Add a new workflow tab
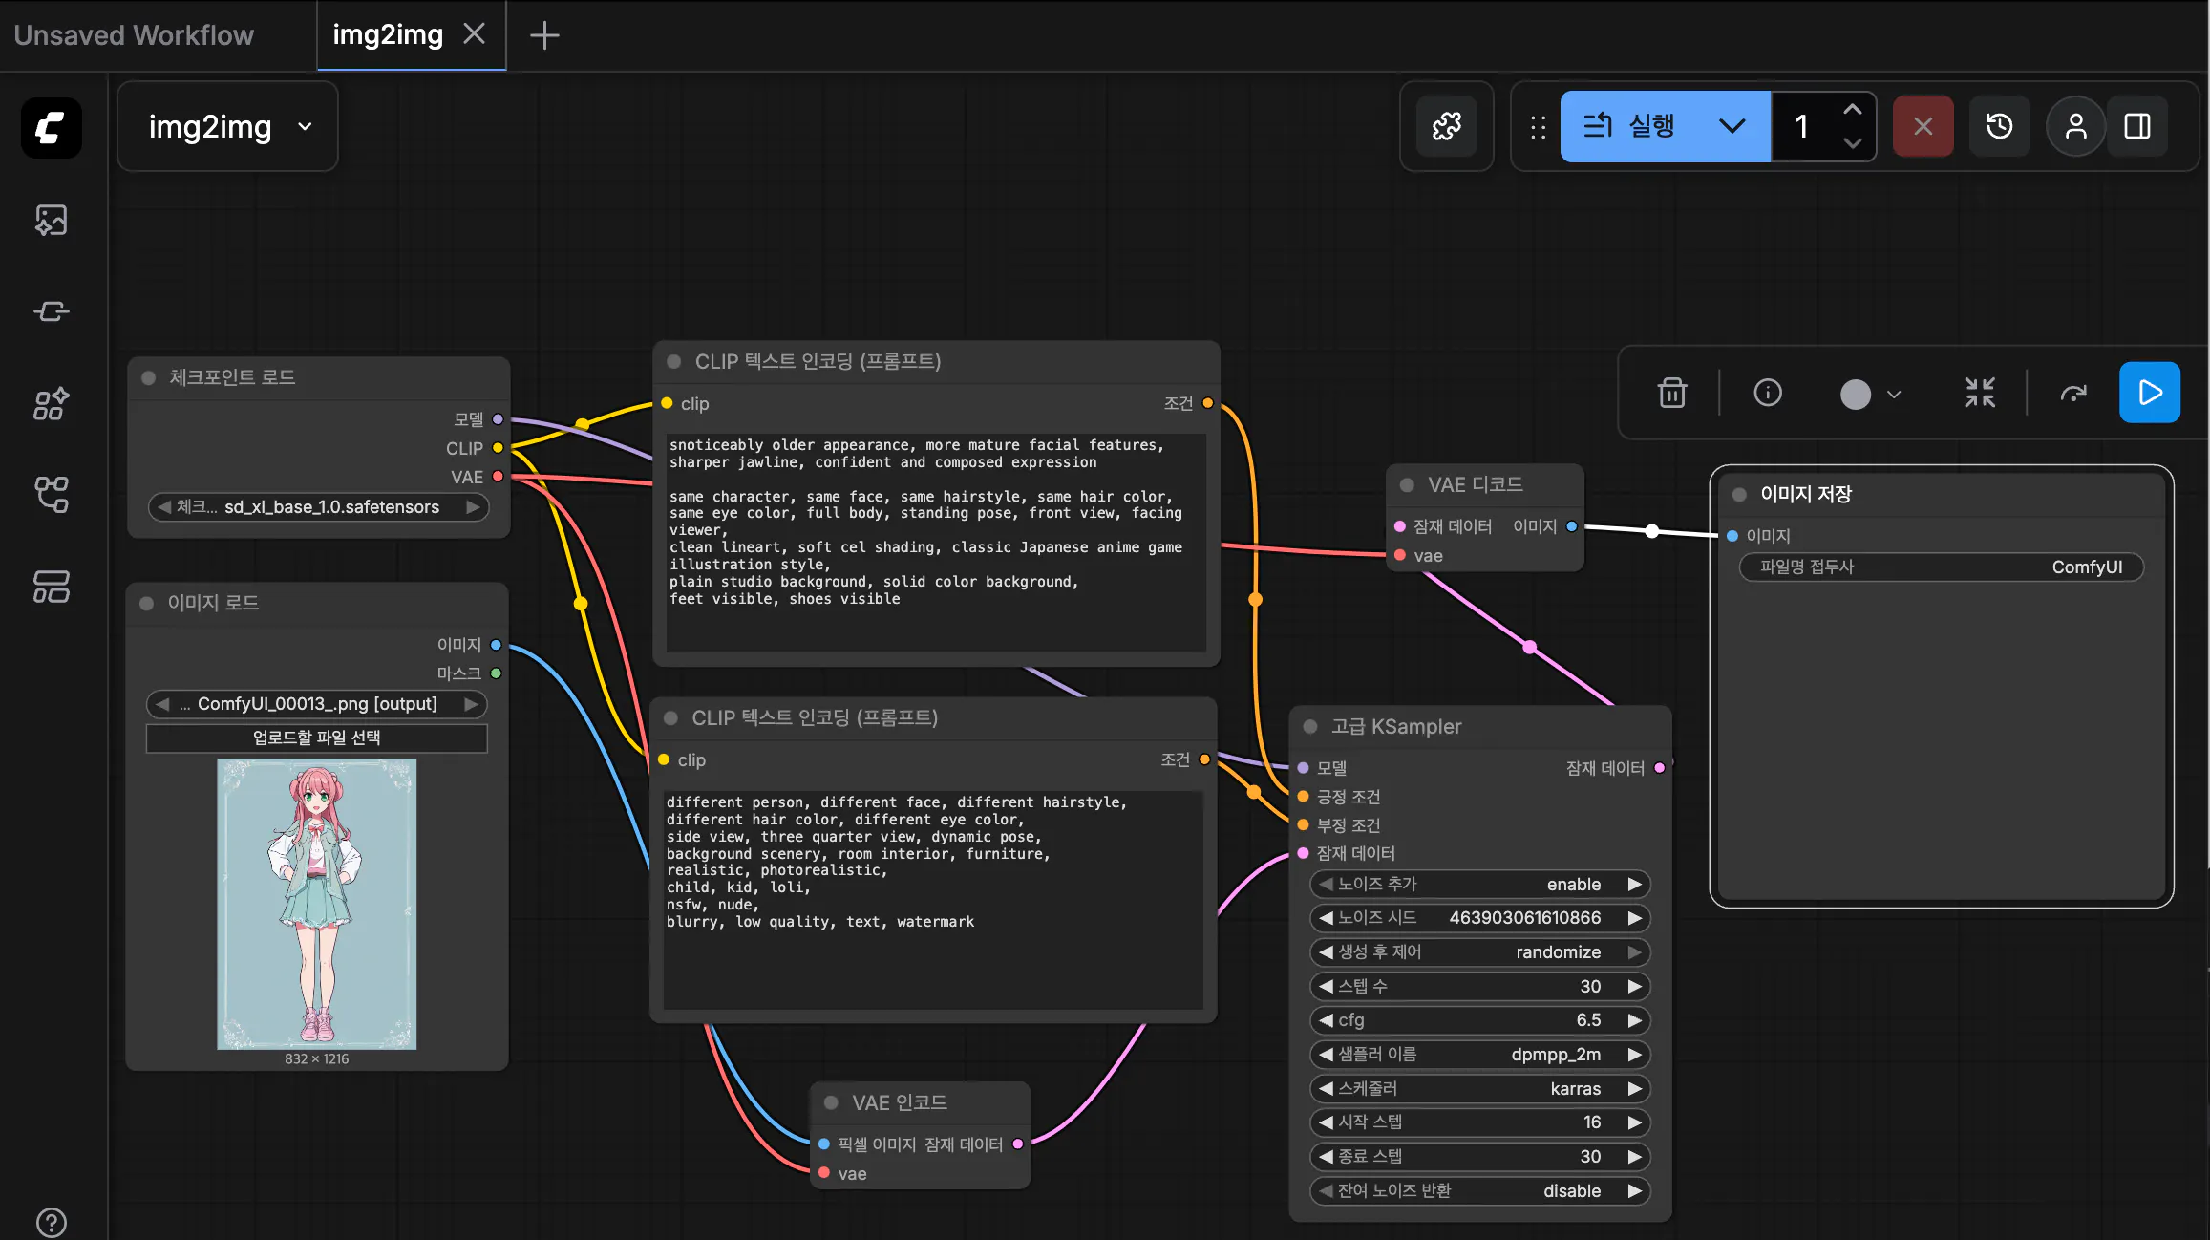2210x1240 pixels. pyautogui.click(x=544, y=35)
